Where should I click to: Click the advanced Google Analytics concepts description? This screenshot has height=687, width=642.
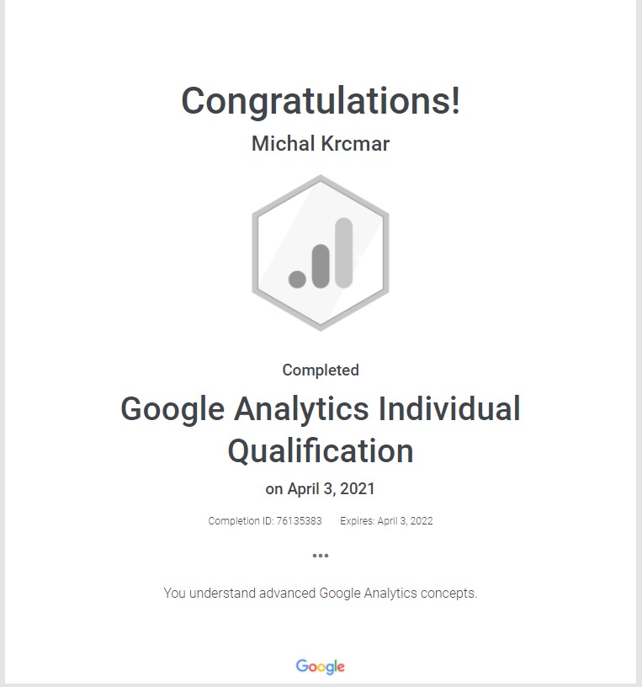(x=321, y=594)
